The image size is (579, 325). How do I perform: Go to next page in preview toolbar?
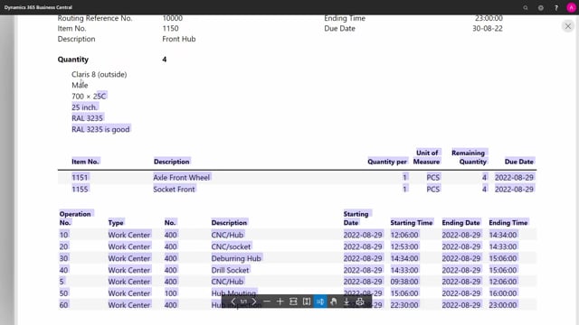[254, 302]
